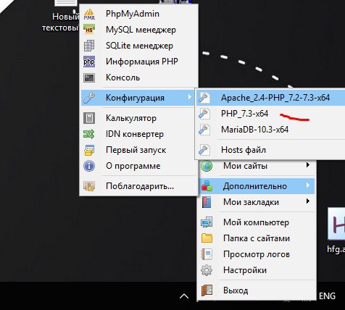Click the Консоль terminal icon
The height and width of the screenshot is (310, 345).
[x=89, y=77]
